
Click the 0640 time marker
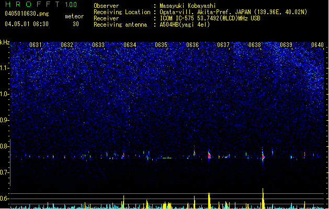(x=317, y=45)
